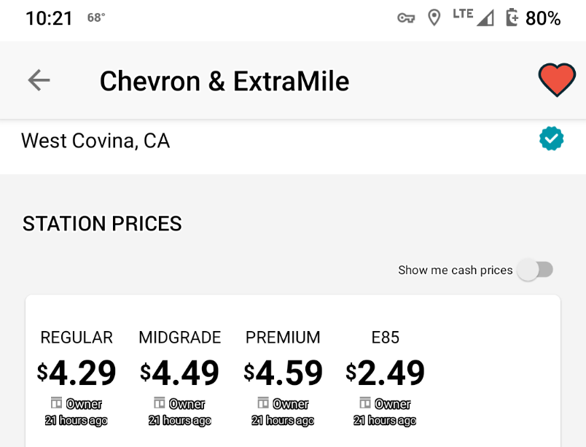Tap the teal verified checkmark badge
Screen dimensions: 586x447
click(x=551, y=139)
